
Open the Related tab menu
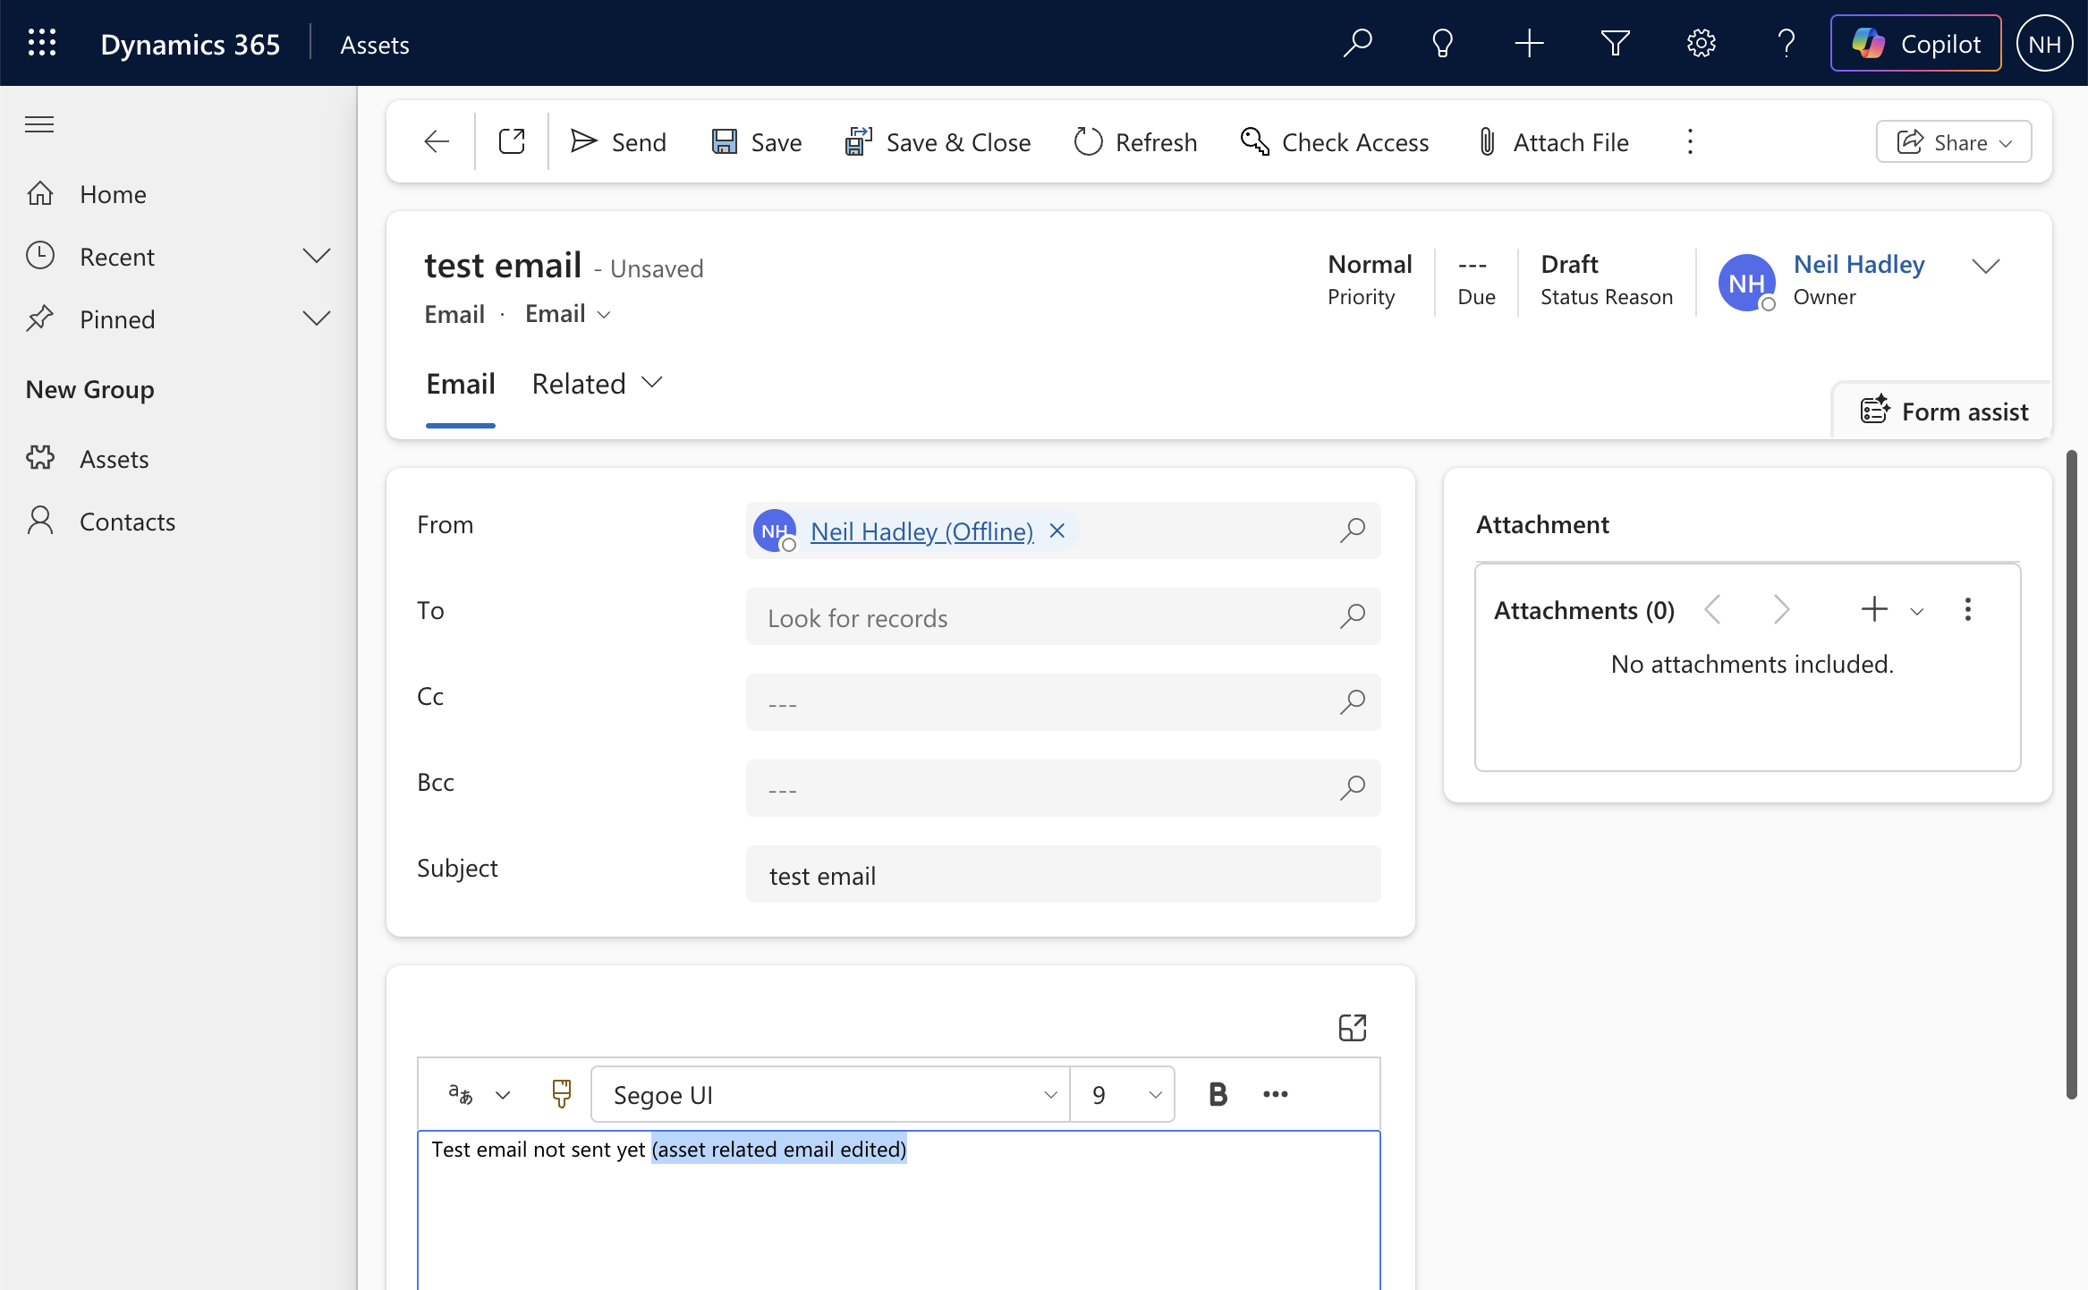pos(597,384)
